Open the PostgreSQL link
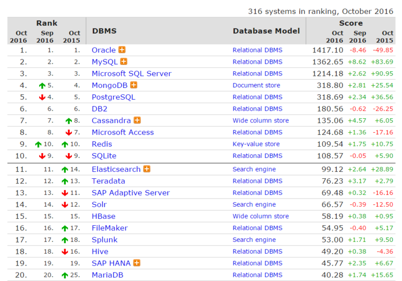The image size is (402, 281). point(113,97)
